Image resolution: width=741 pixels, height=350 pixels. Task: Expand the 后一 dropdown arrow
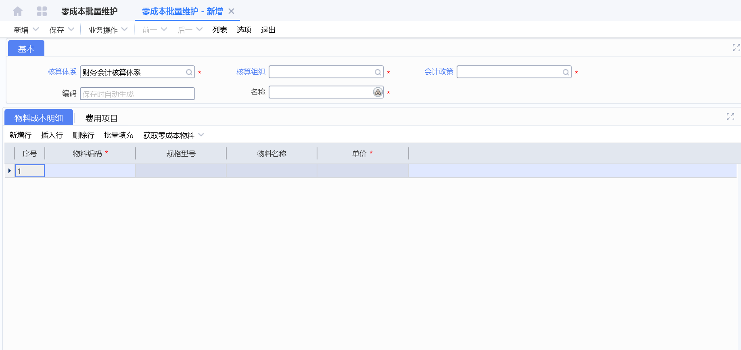coord(199,29)
